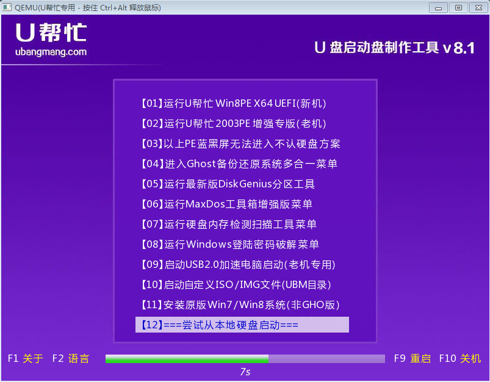Viewport: 490px width, 382px height.
Task: Shut down using F10 关机
Action: click(461, 359)
